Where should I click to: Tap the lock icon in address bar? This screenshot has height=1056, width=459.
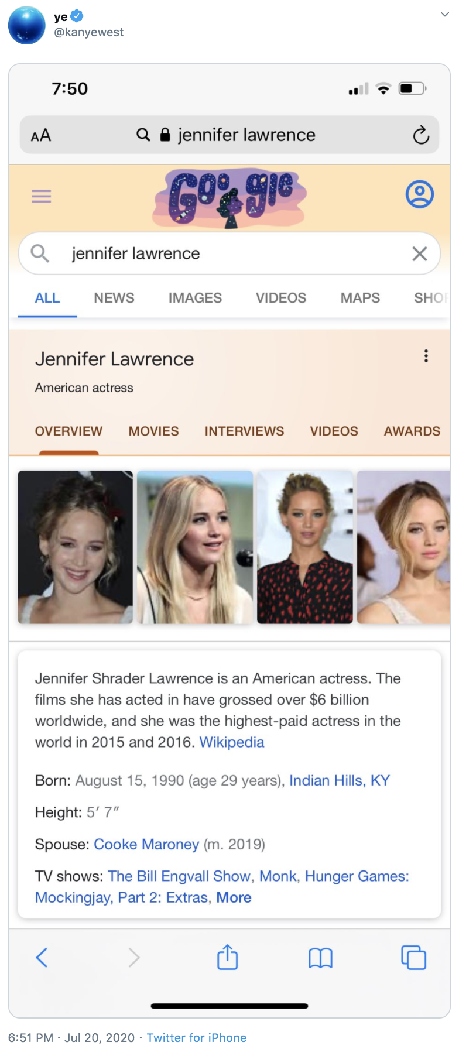[165, 135]
